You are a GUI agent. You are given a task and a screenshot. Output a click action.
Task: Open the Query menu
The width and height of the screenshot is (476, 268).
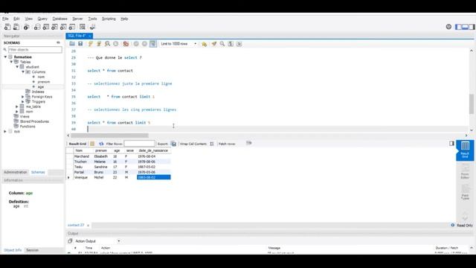[42, 19]
